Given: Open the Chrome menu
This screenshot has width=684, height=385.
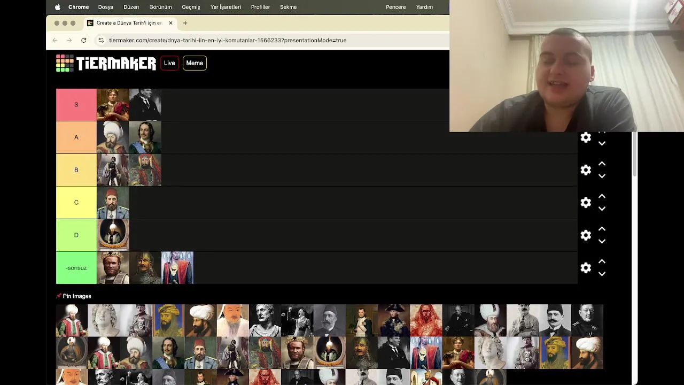Looking at the screenshot, I should point(79,7).
